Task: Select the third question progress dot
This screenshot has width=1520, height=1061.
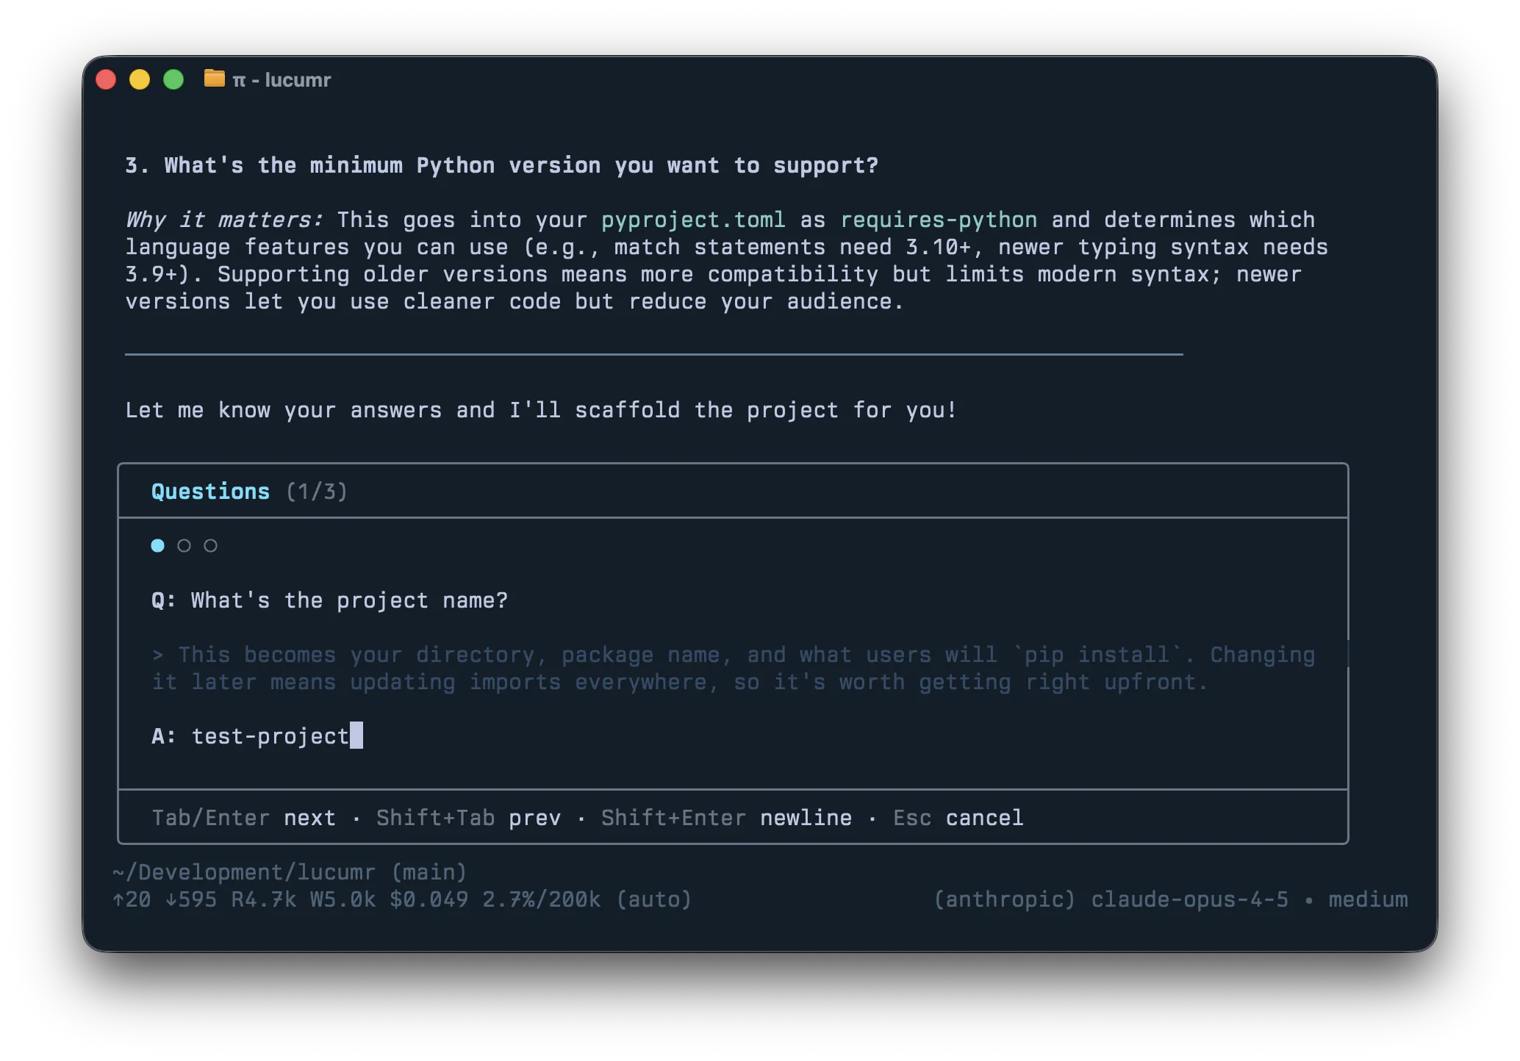Action: 210,545
